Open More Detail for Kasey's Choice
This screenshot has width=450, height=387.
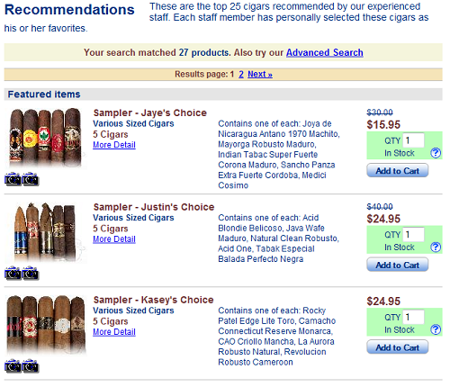(114, 332)
